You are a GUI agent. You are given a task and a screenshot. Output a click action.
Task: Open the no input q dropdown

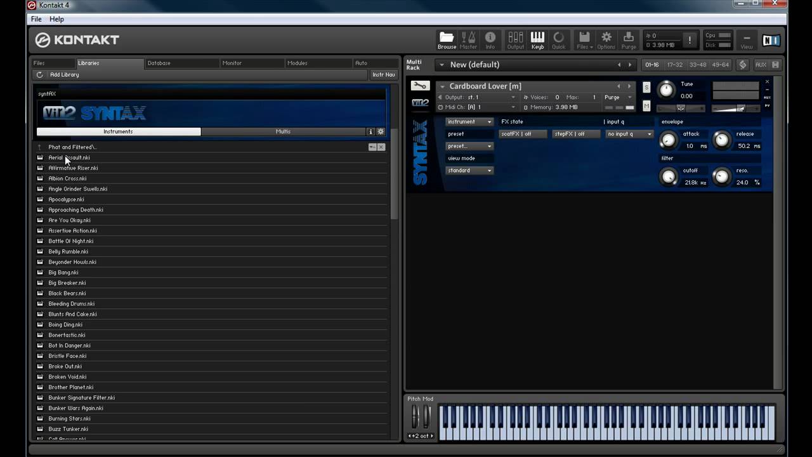point(629,134)
